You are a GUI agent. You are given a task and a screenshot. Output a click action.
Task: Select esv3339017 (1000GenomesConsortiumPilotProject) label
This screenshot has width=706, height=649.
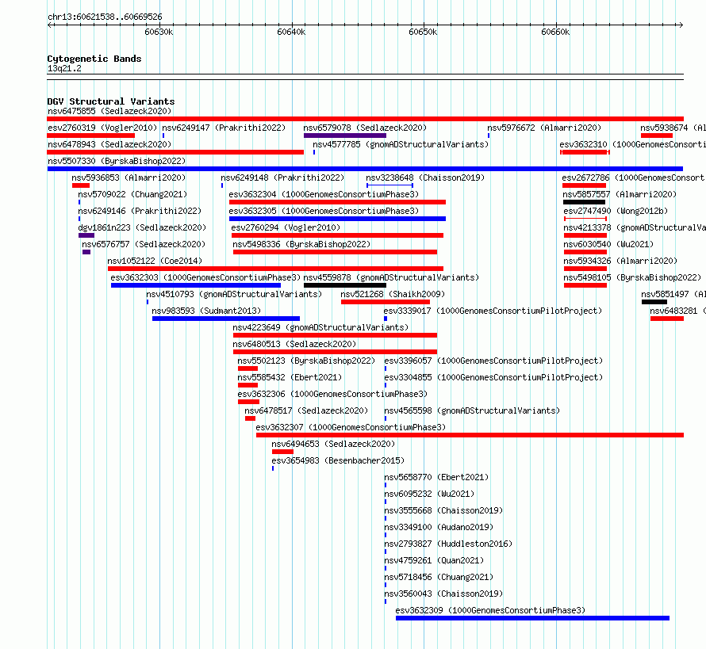(493, 311)
